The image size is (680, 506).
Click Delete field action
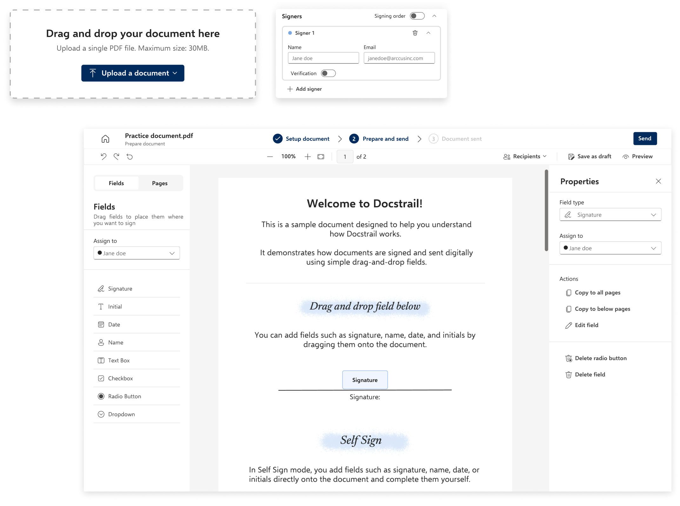click(x=585, y=375)
